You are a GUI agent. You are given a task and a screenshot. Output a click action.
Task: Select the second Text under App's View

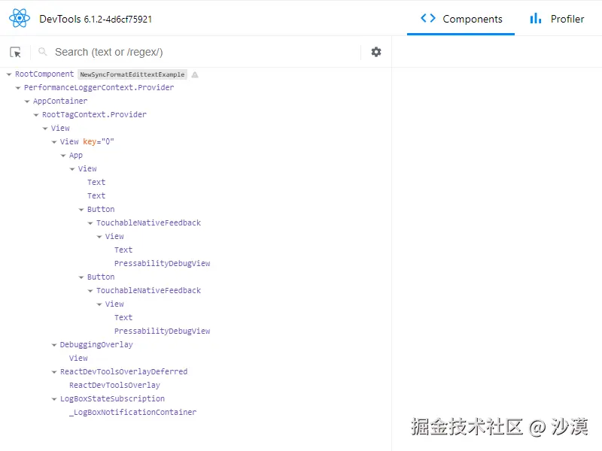click(96, 195)
